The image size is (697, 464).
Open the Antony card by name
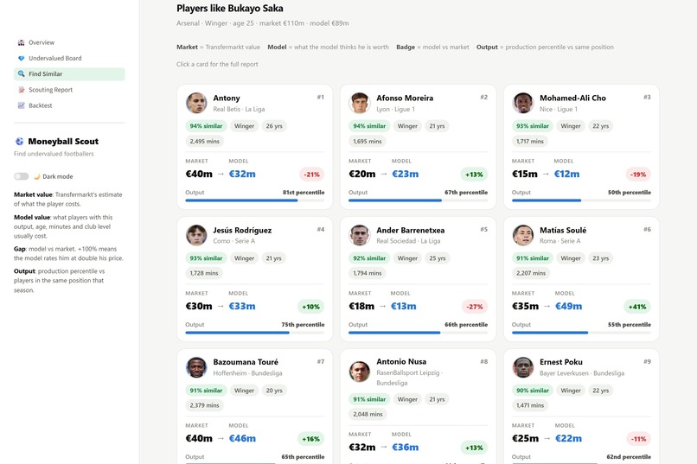(x=227, y=99)
